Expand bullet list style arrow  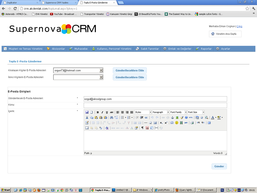tap(126, 117)
